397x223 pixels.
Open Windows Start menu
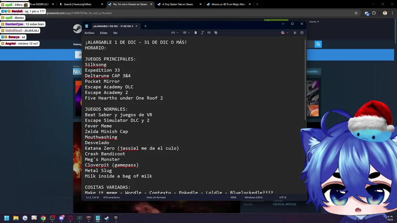click(7, 218)
